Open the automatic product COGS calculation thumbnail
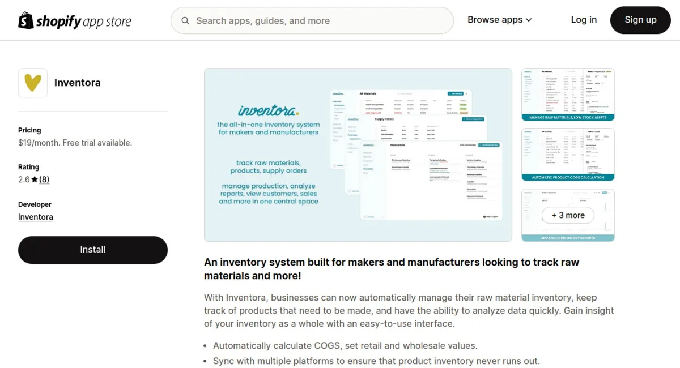The image size is (680, 368). pos(568,155)
